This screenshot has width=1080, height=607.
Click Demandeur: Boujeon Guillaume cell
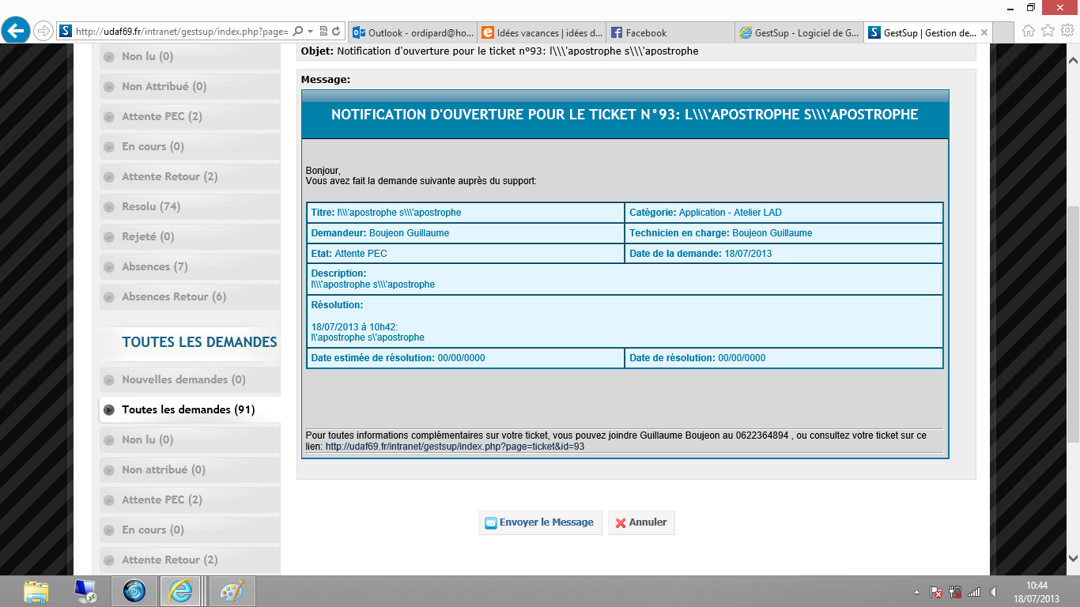466,233
